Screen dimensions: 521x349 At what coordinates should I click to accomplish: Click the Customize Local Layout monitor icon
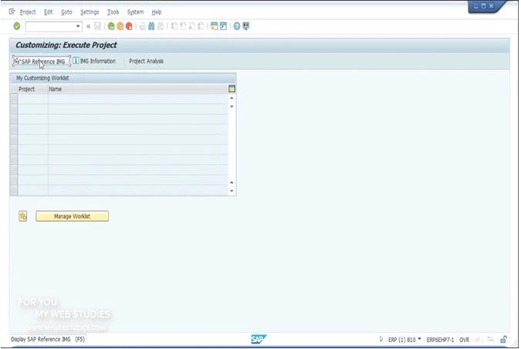[246, 26]
